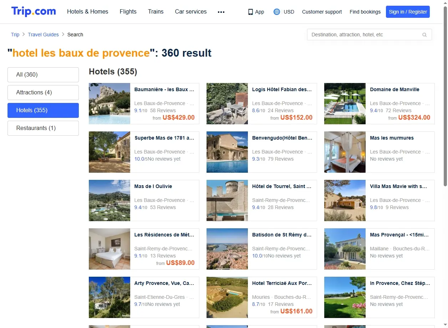
Task: Focus the destination search field
Action: [x=370, y=35]
